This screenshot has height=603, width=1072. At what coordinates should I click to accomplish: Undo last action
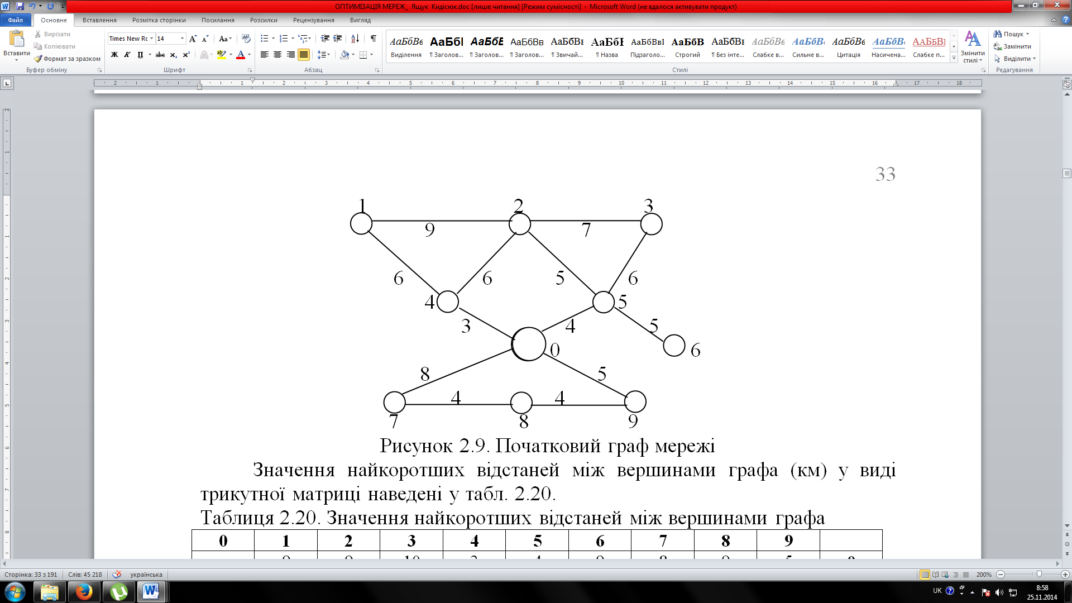(x=32, y=6)
